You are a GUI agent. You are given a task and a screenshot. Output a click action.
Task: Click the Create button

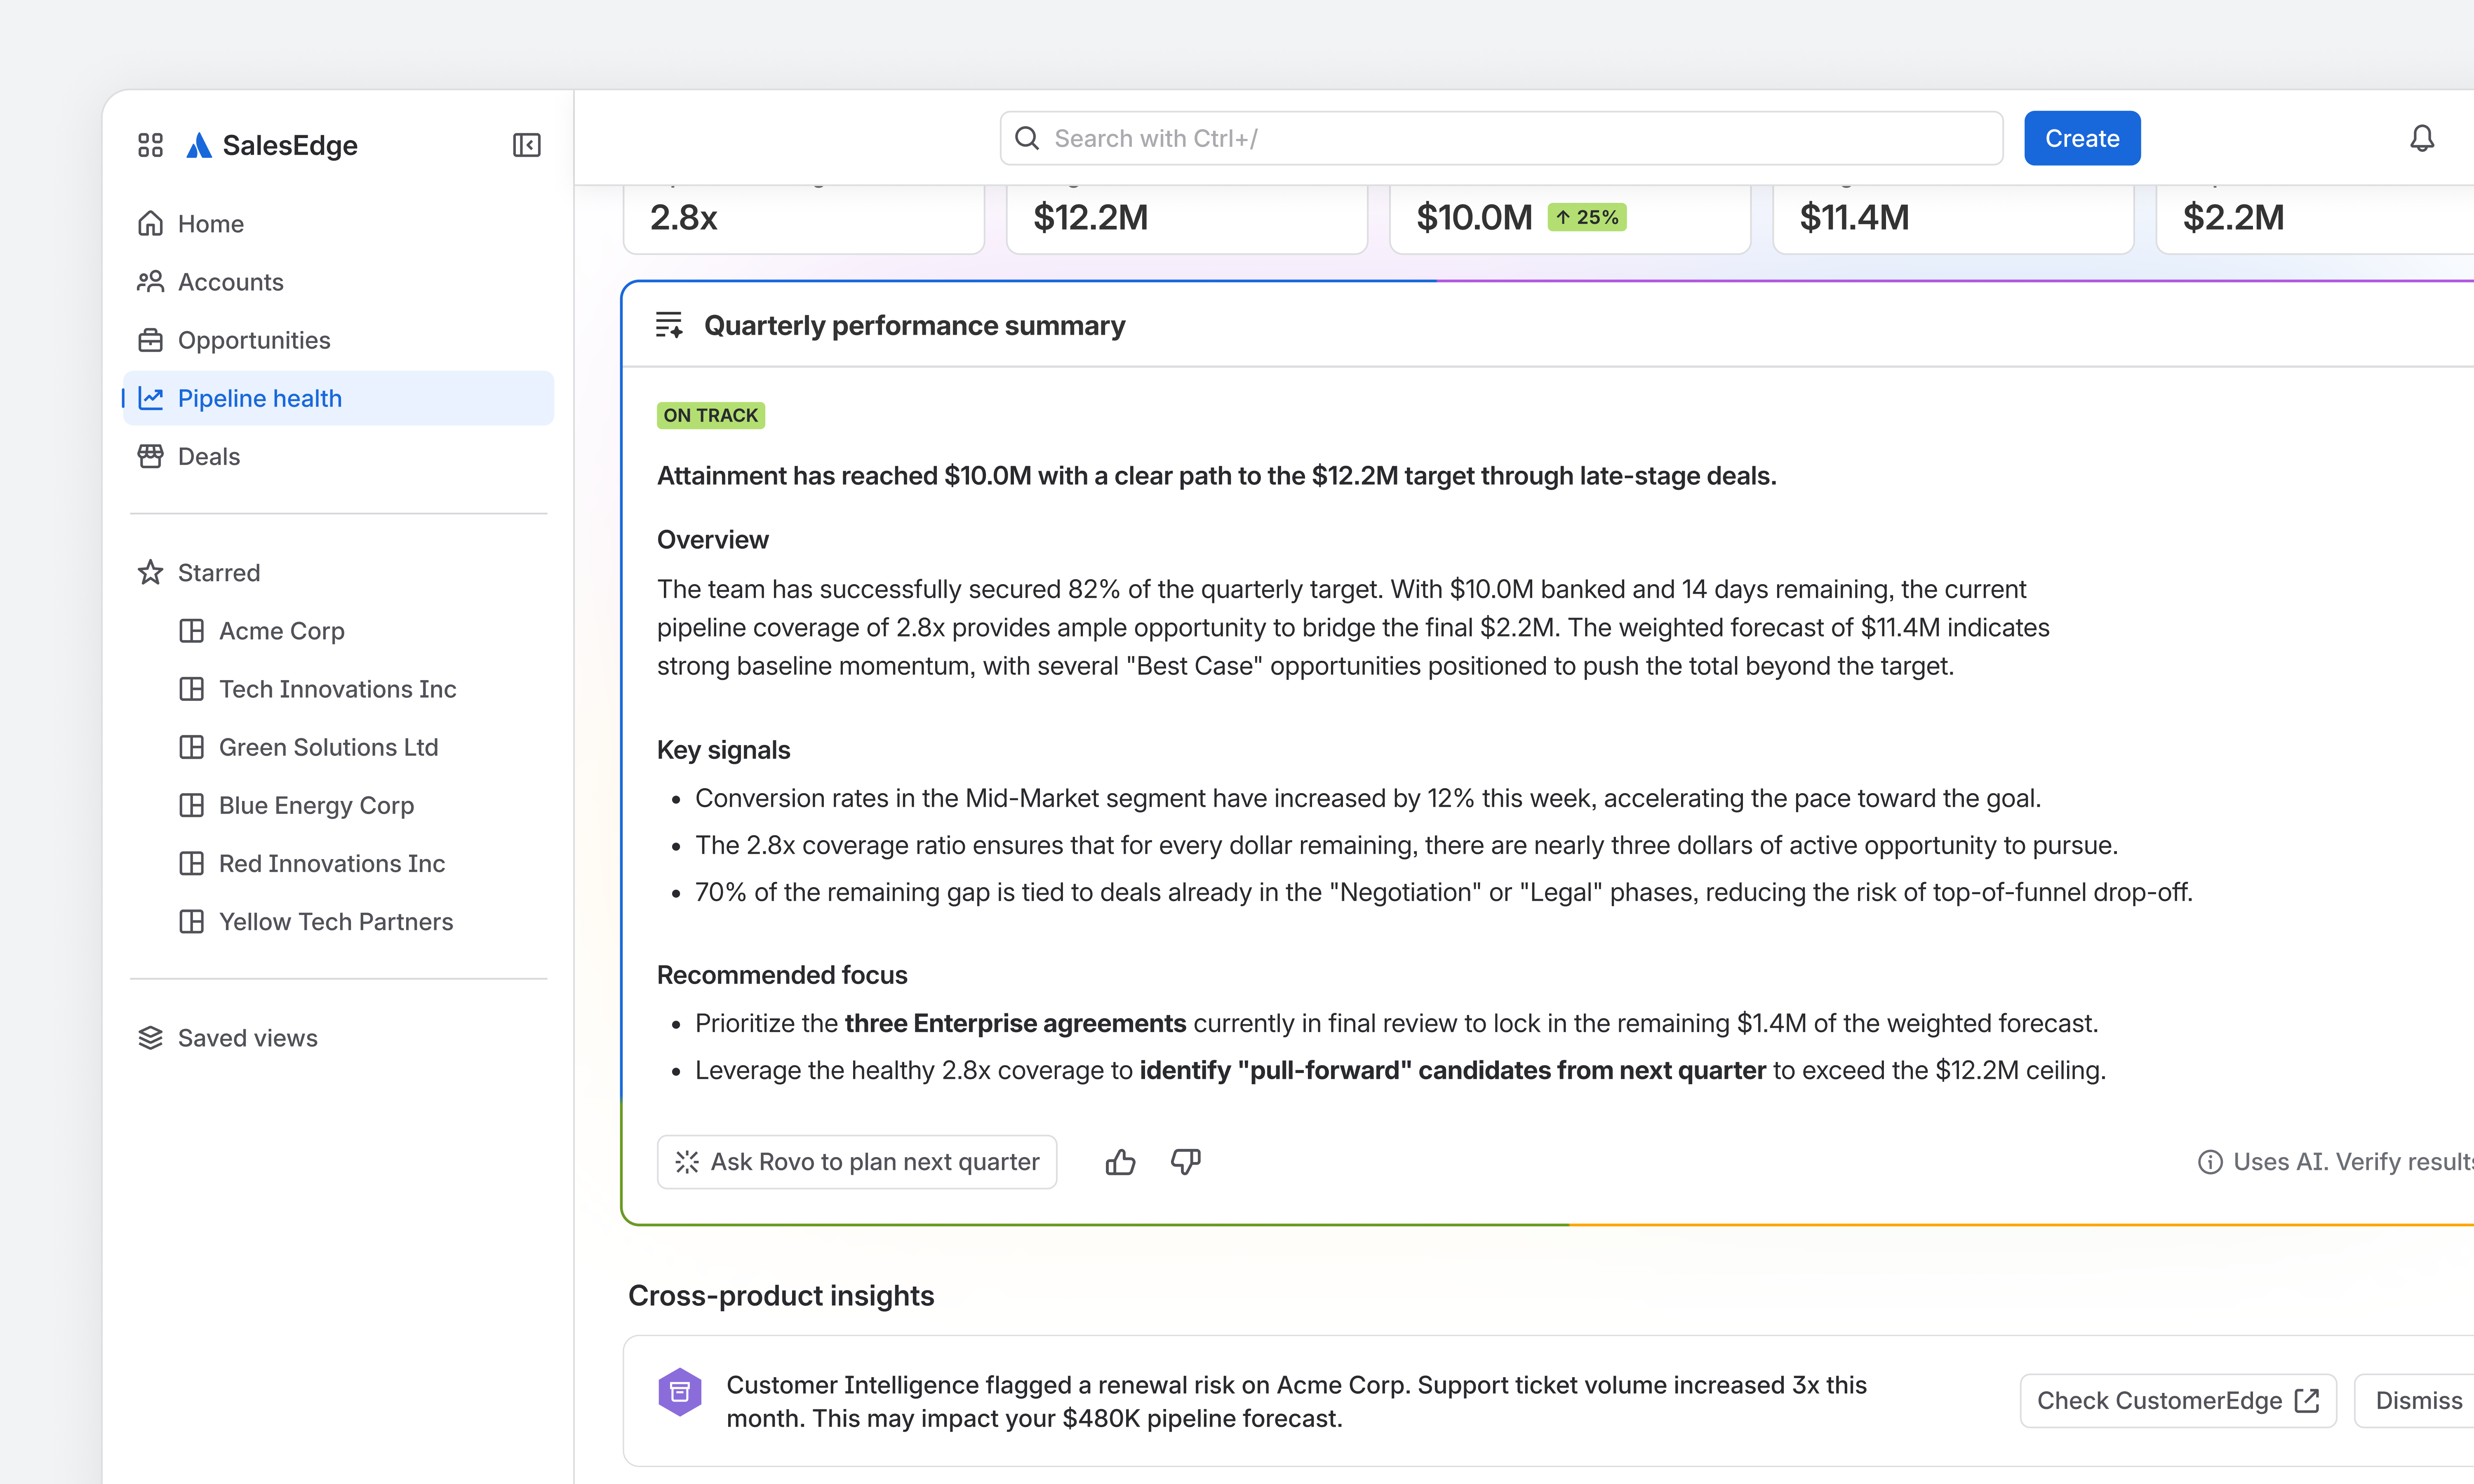[x=2081, y=138]
